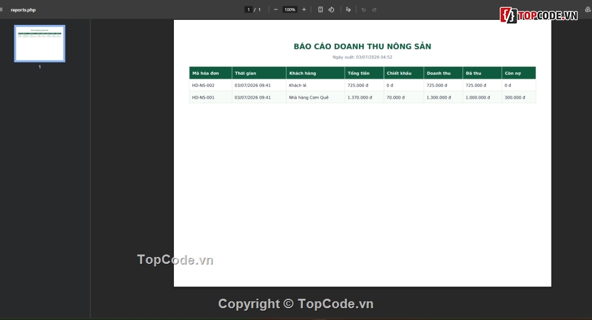Click the 100% zoom level field

290,9
